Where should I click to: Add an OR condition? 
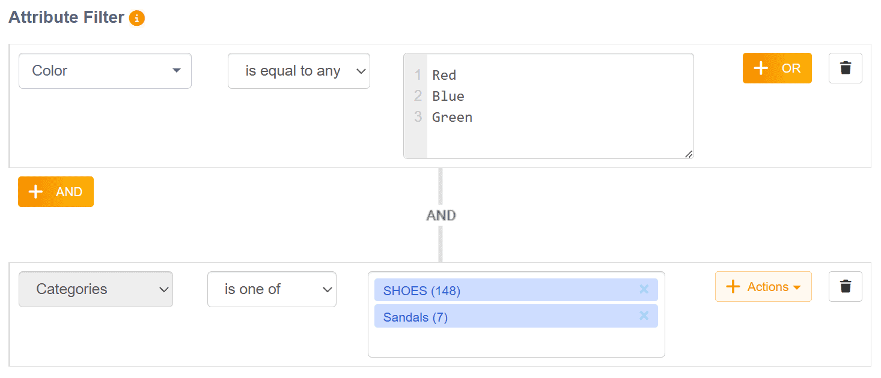click(777, 68)
